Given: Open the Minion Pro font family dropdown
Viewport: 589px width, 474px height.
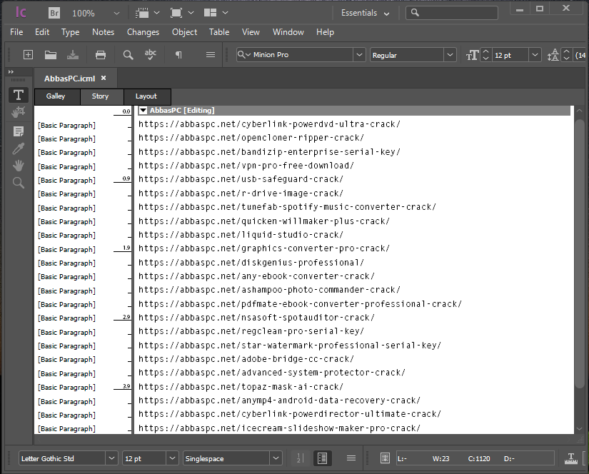Looking at the screenshot, I should point(359,55).
